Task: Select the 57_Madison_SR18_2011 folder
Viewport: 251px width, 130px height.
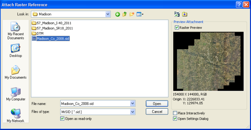Action: 52,28
